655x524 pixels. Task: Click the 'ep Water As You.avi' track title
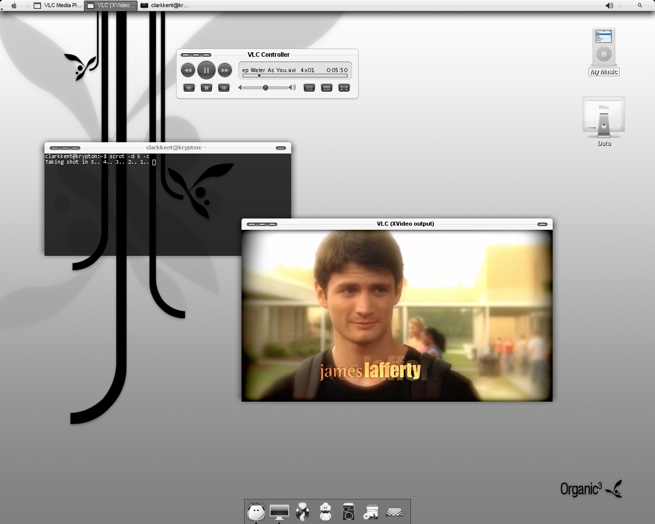point(269,70)
